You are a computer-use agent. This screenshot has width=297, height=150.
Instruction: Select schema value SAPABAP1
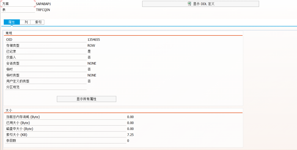click(43, 4)
